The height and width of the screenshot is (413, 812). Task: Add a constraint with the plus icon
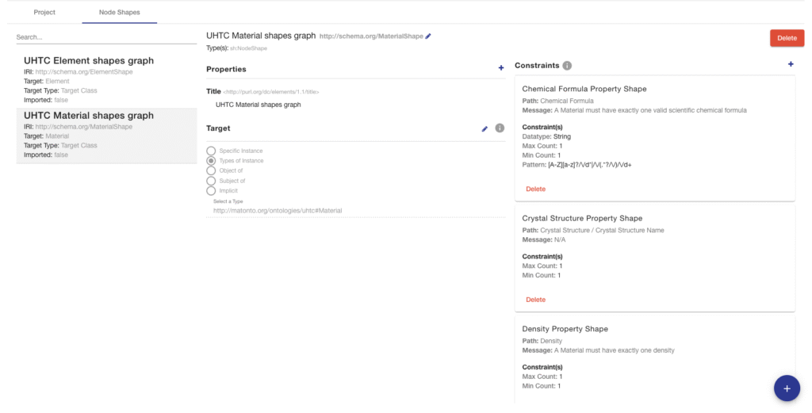click(790, 64)
